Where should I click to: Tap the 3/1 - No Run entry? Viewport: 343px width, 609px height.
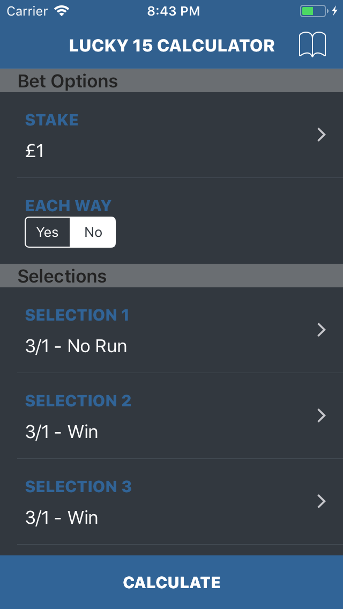click(76, 346)
